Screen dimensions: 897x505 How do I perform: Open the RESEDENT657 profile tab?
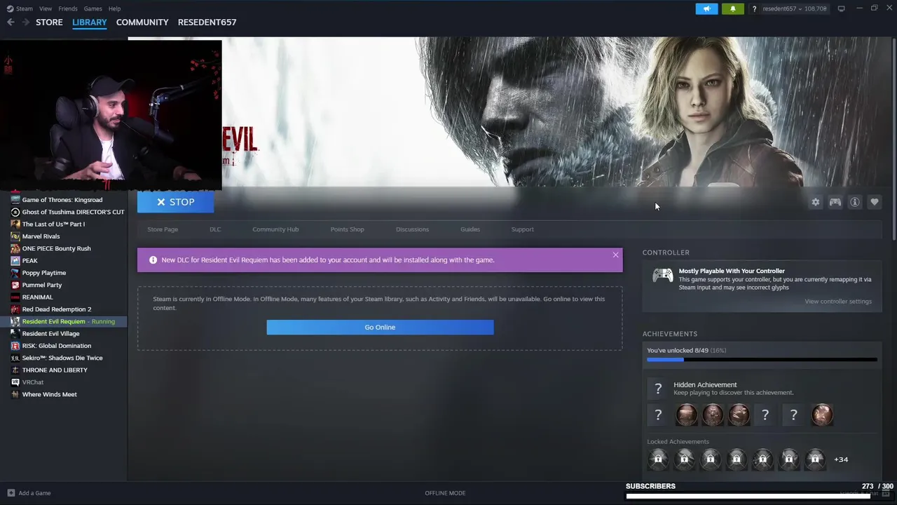point(207,22)
